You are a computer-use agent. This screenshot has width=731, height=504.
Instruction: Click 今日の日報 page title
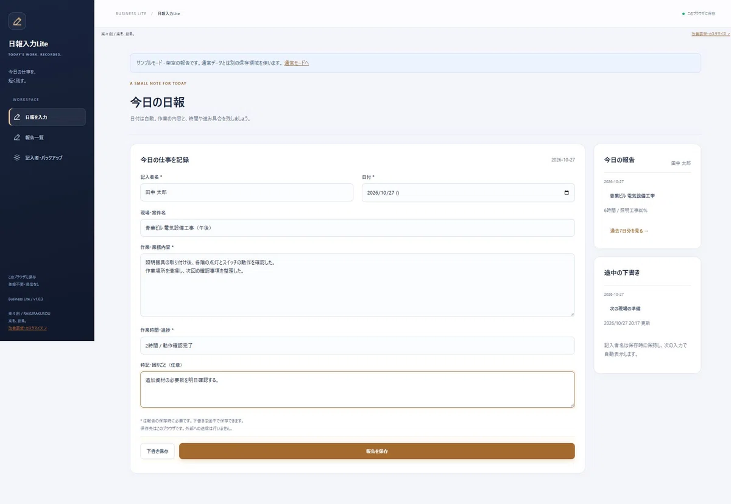pos(157,102)
